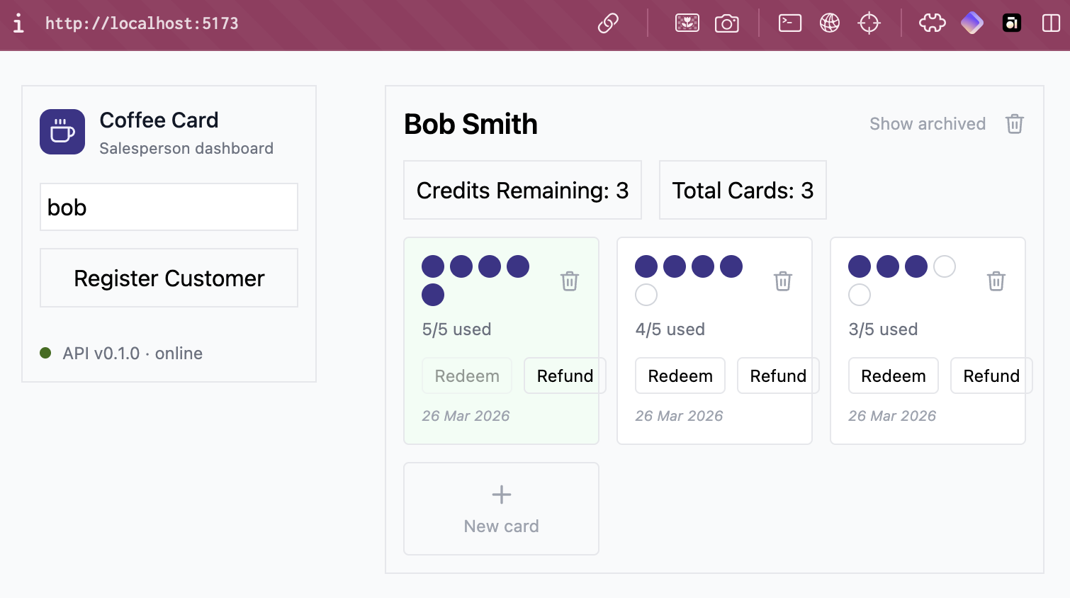The height and width of the screenshot is (598, 1070).
Task: Click Register Customer button
Action: point(169,278)
